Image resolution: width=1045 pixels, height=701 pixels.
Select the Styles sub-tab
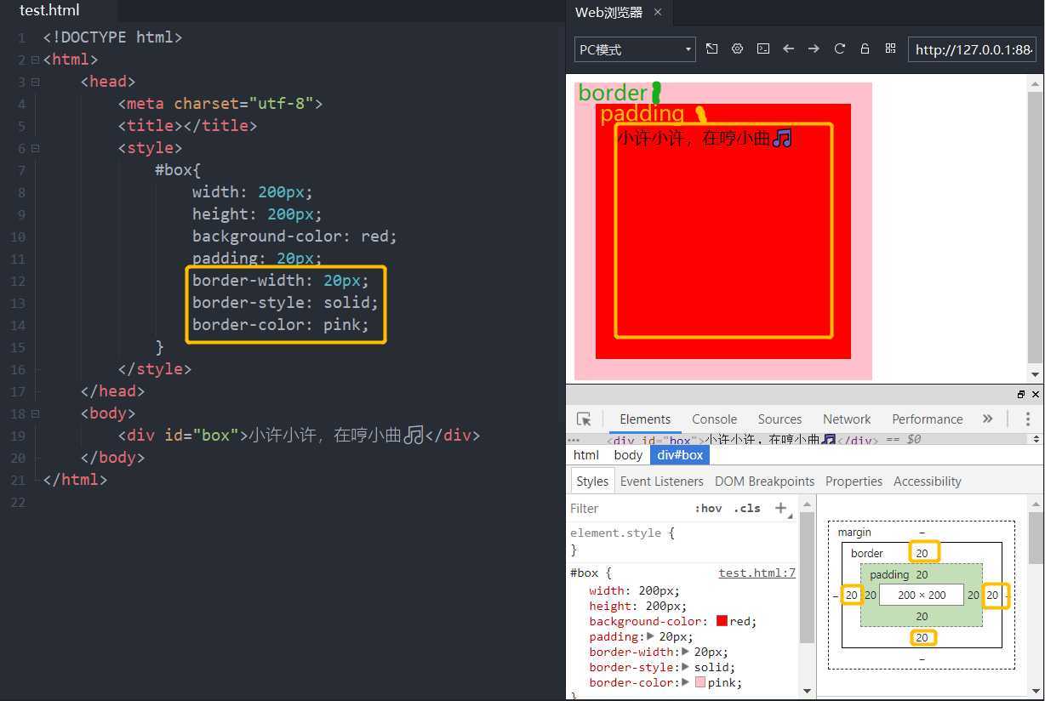click(592, 481)
